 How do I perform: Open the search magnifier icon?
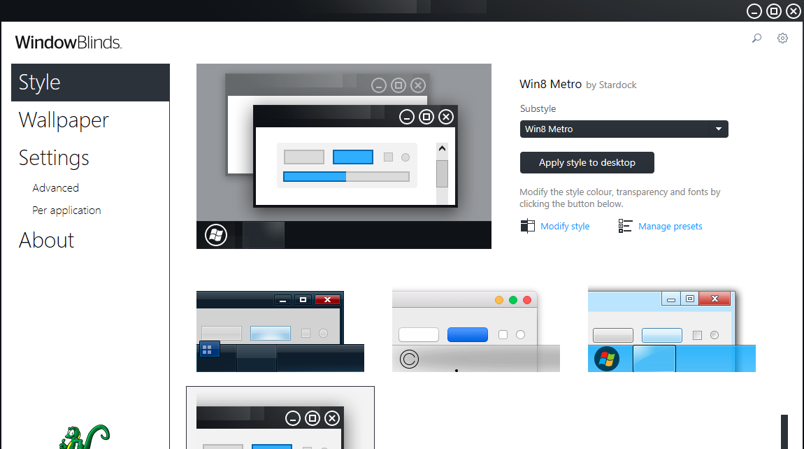coord(756,38)
